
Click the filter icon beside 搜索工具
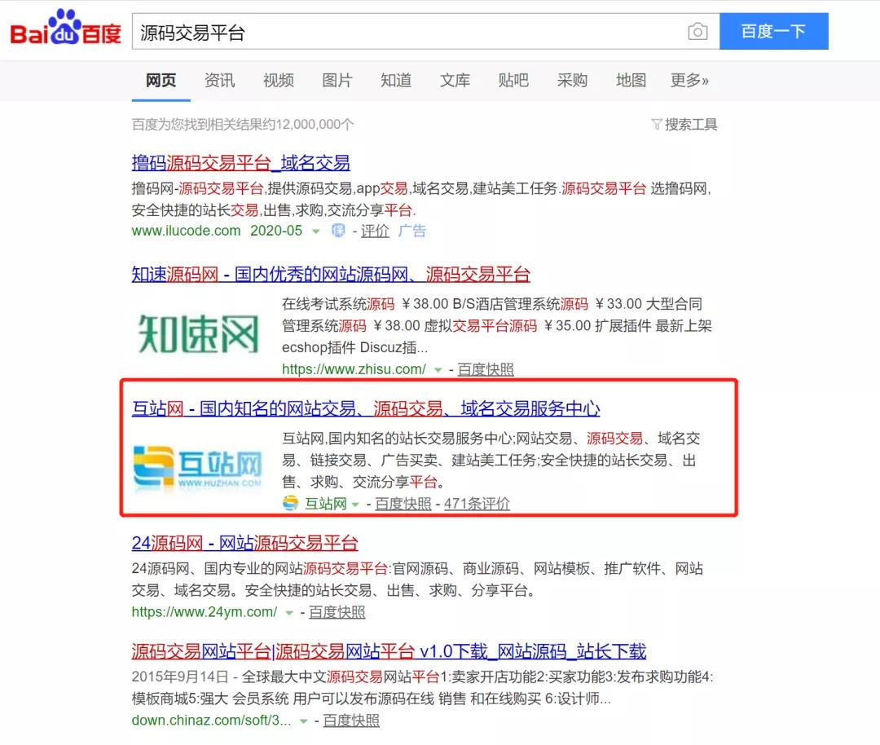657,125
